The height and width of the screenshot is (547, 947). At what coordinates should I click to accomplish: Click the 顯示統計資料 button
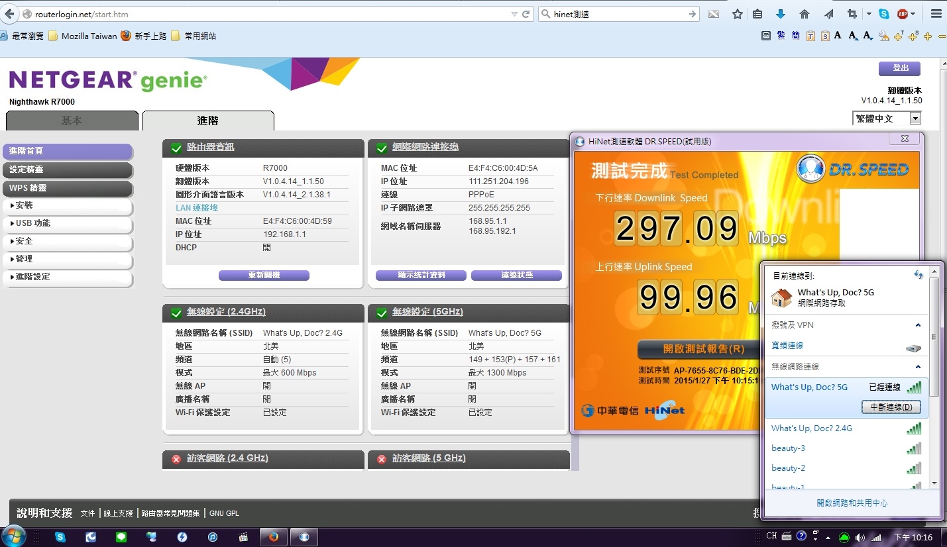coord(421,275)
